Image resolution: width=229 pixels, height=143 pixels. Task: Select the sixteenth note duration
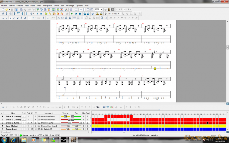tap(18, 18)
